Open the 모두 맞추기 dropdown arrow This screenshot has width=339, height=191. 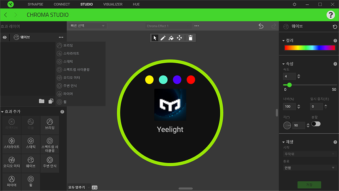click(x=89, y=188)
